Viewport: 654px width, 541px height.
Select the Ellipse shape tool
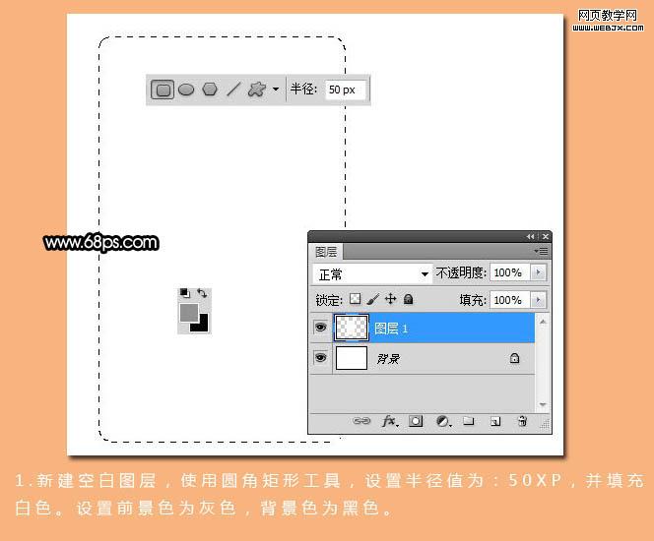pos(186,90)
